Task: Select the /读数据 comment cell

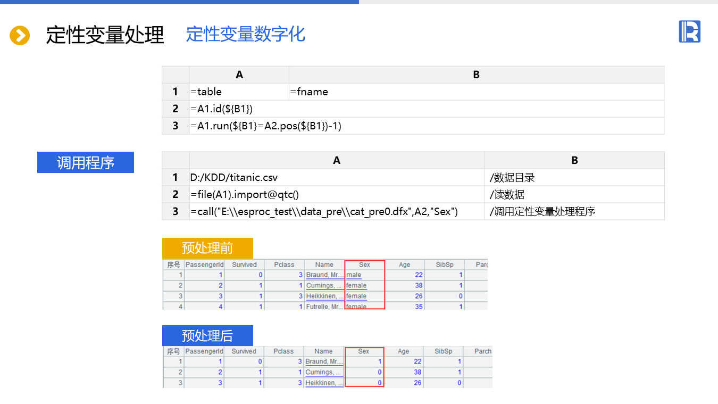Action: click(x=574, y=194)
